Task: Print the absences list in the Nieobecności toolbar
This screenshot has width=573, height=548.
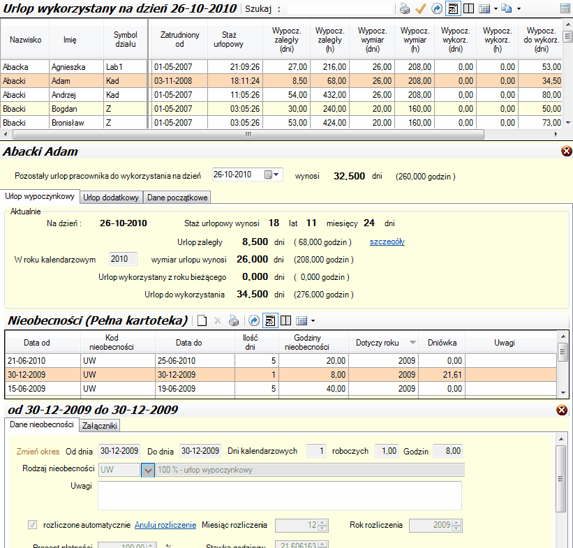Action: click(x=234, y=321)
